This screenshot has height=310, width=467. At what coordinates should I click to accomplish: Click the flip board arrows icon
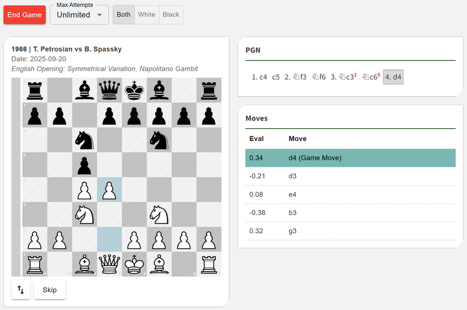pos(20,290)
